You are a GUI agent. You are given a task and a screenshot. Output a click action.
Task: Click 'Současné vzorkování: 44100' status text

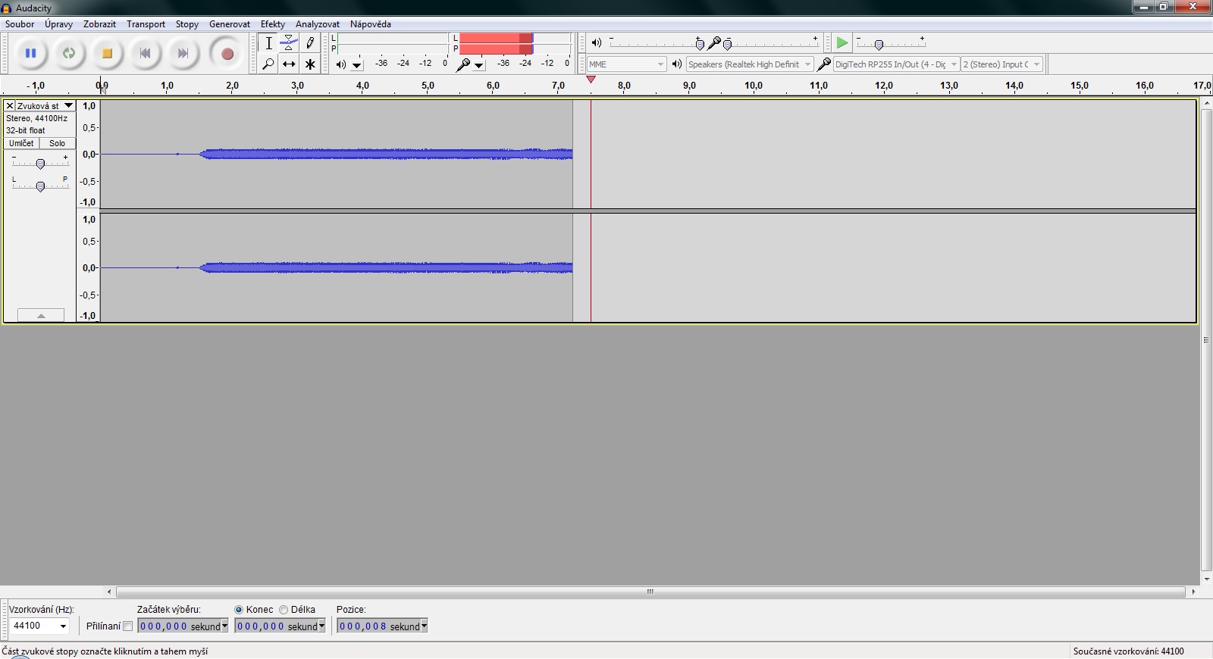pos(1128,651)
